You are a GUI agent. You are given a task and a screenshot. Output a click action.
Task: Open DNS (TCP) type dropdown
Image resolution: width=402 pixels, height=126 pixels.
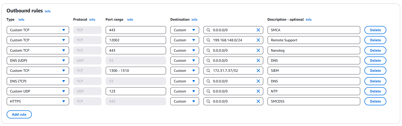tap(38, 81)
